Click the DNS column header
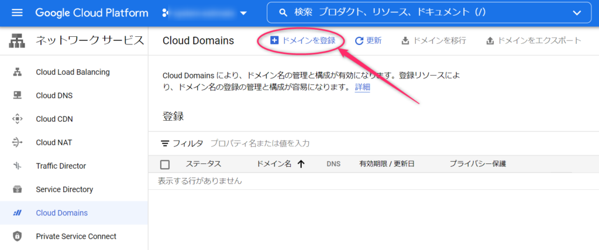Viewport: 599px width, 250px height. (x=333, y=164)
